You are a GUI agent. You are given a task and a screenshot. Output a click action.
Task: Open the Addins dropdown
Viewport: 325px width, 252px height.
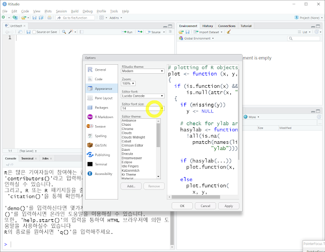tap(115, 18)
